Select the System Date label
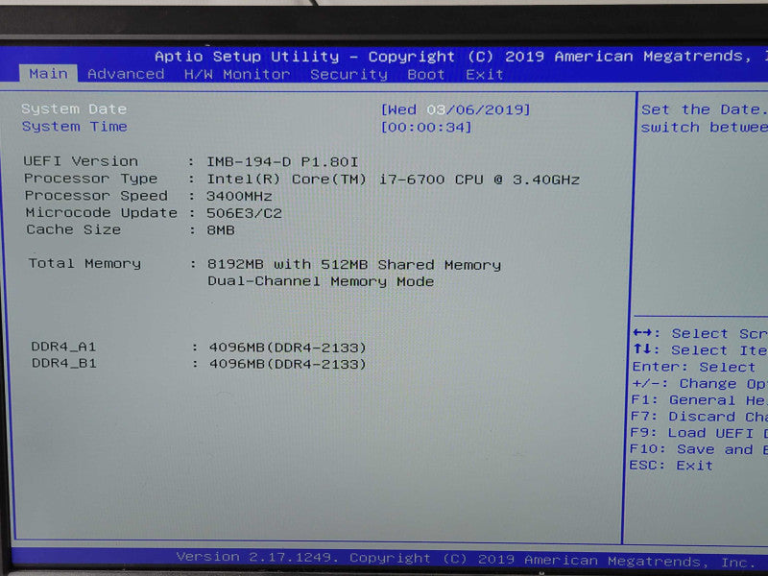768x576 pixels. (74, 108)
